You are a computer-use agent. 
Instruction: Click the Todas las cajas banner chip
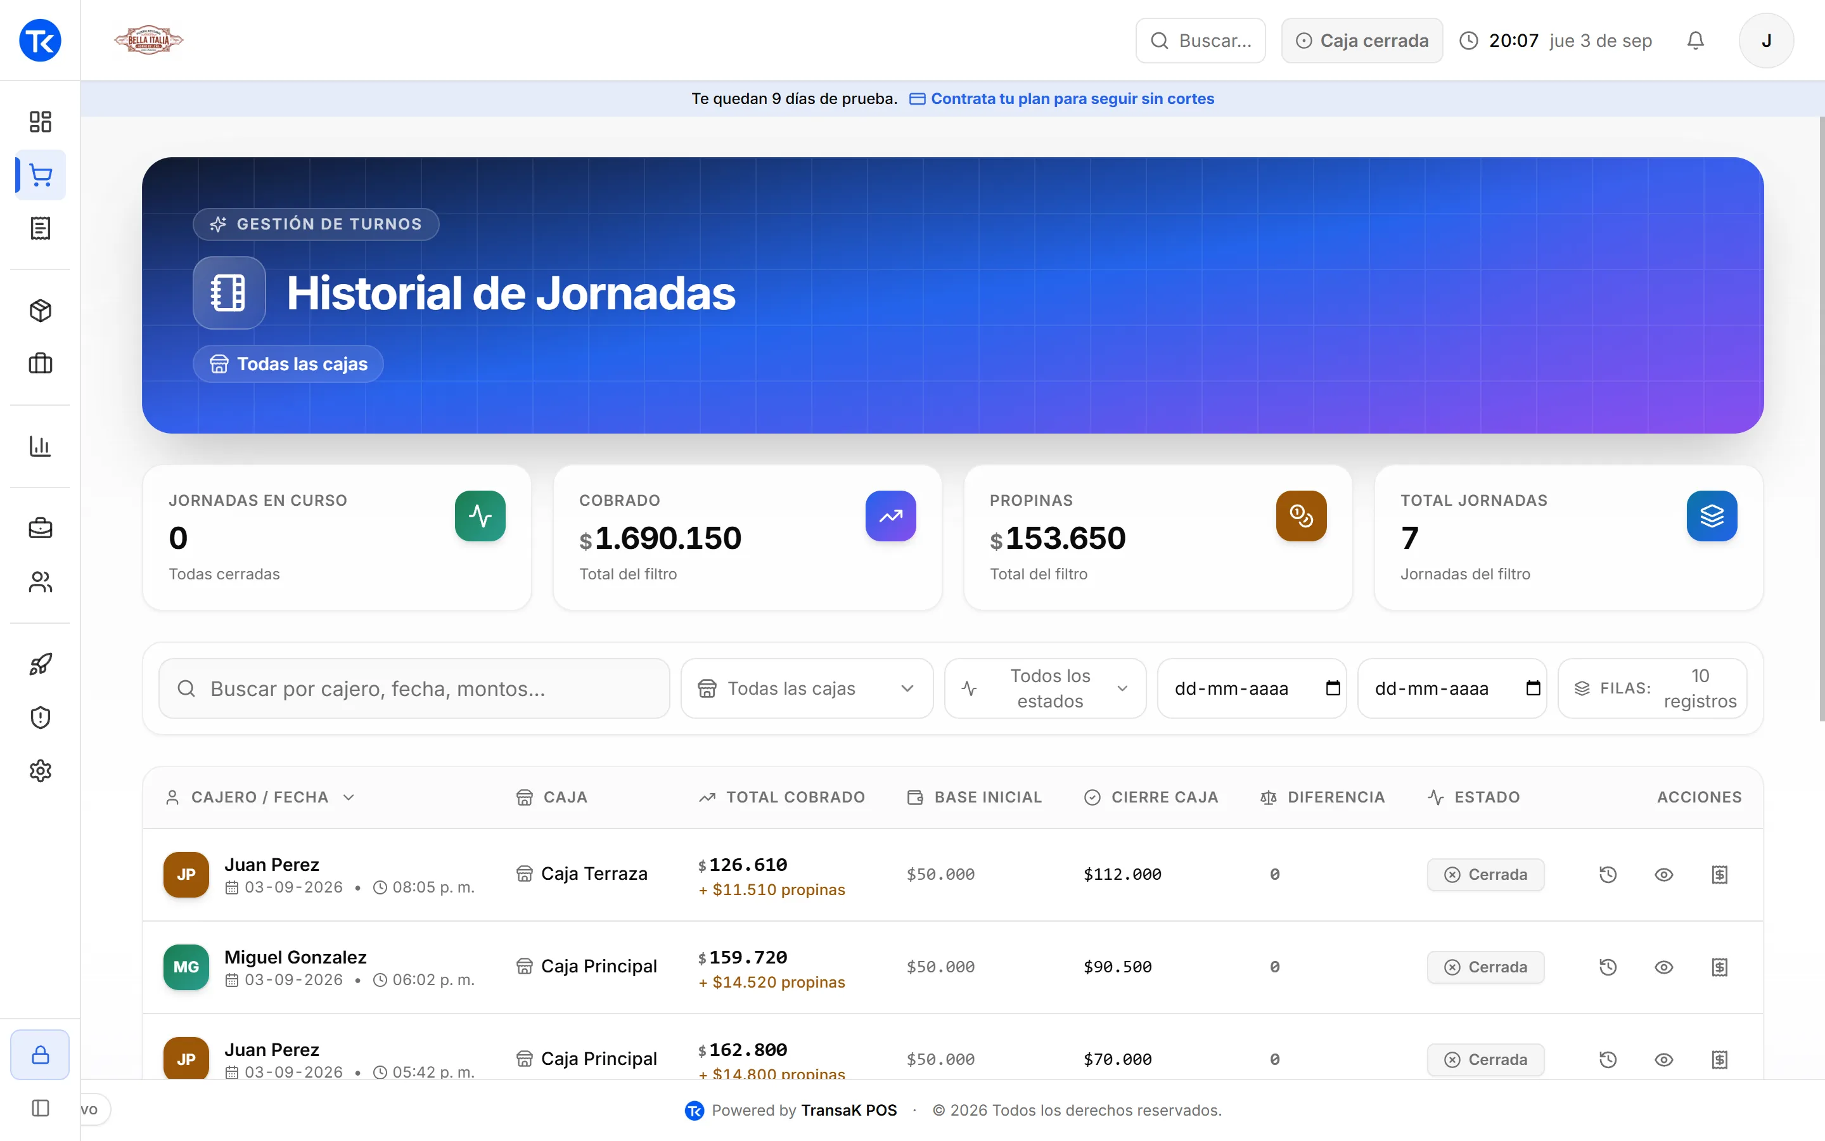pyautogui.click(x=288, y=364)
